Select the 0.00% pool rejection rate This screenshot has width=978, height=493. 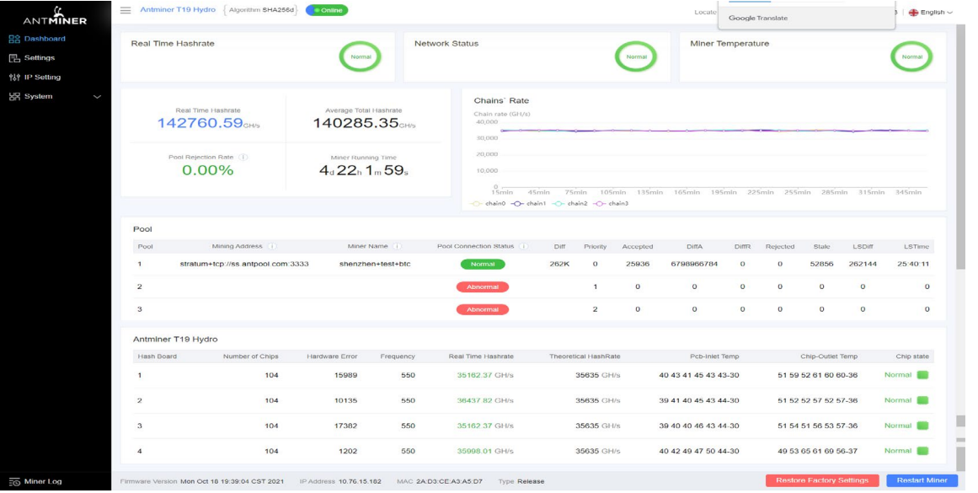208,170
